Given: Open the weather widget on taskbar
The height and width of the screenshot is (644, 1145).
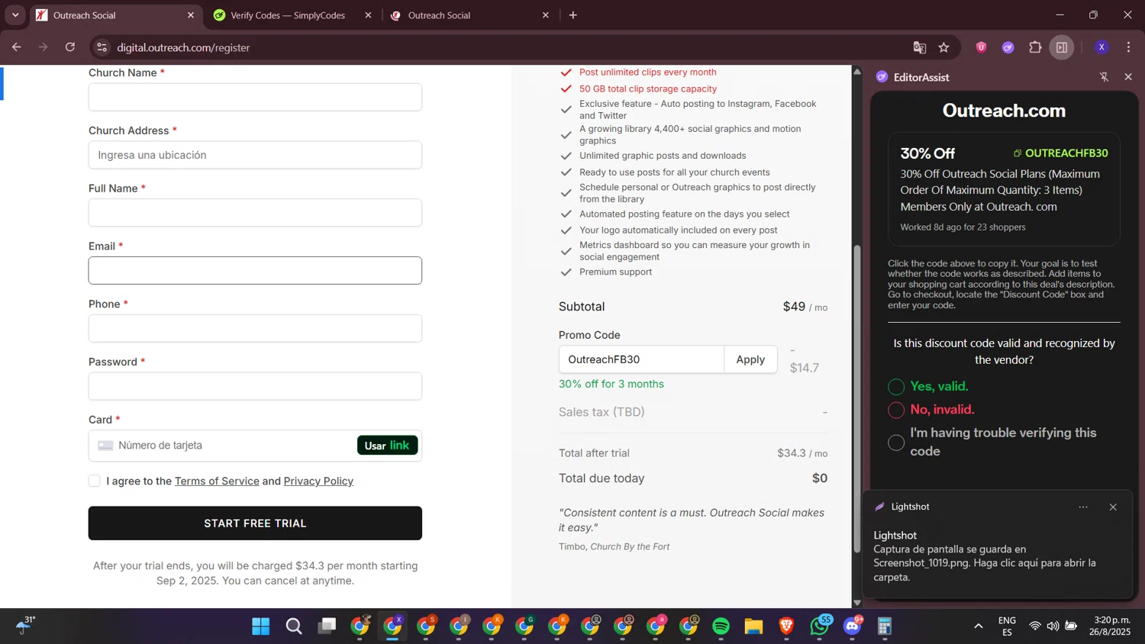Looking at the screenshot, I should [25, 626].
